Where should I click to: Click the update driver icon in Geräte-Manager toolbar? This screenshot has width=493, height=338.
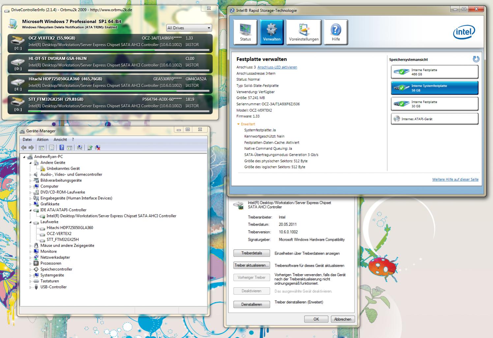click(90, 148)
